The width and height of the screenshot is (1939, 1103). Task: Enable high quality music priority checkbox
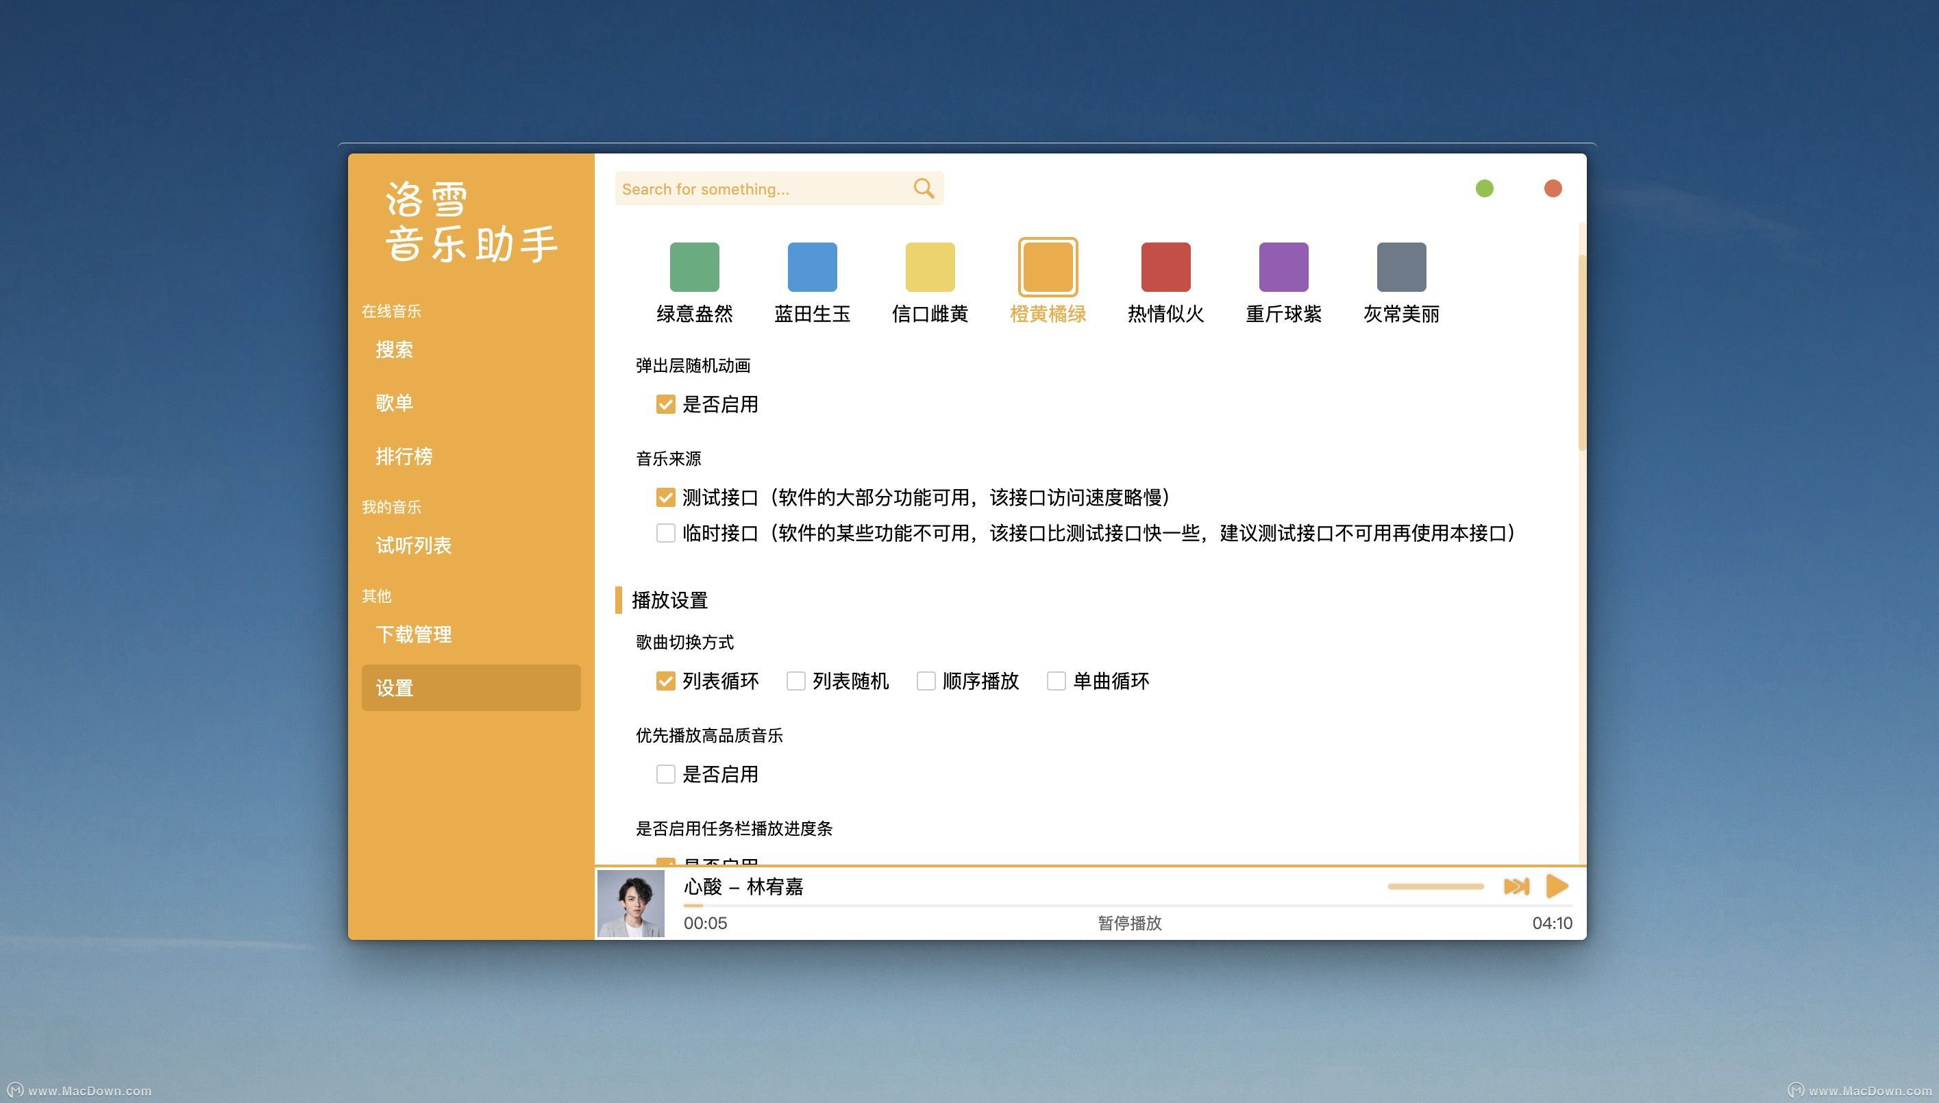[665, 774]
